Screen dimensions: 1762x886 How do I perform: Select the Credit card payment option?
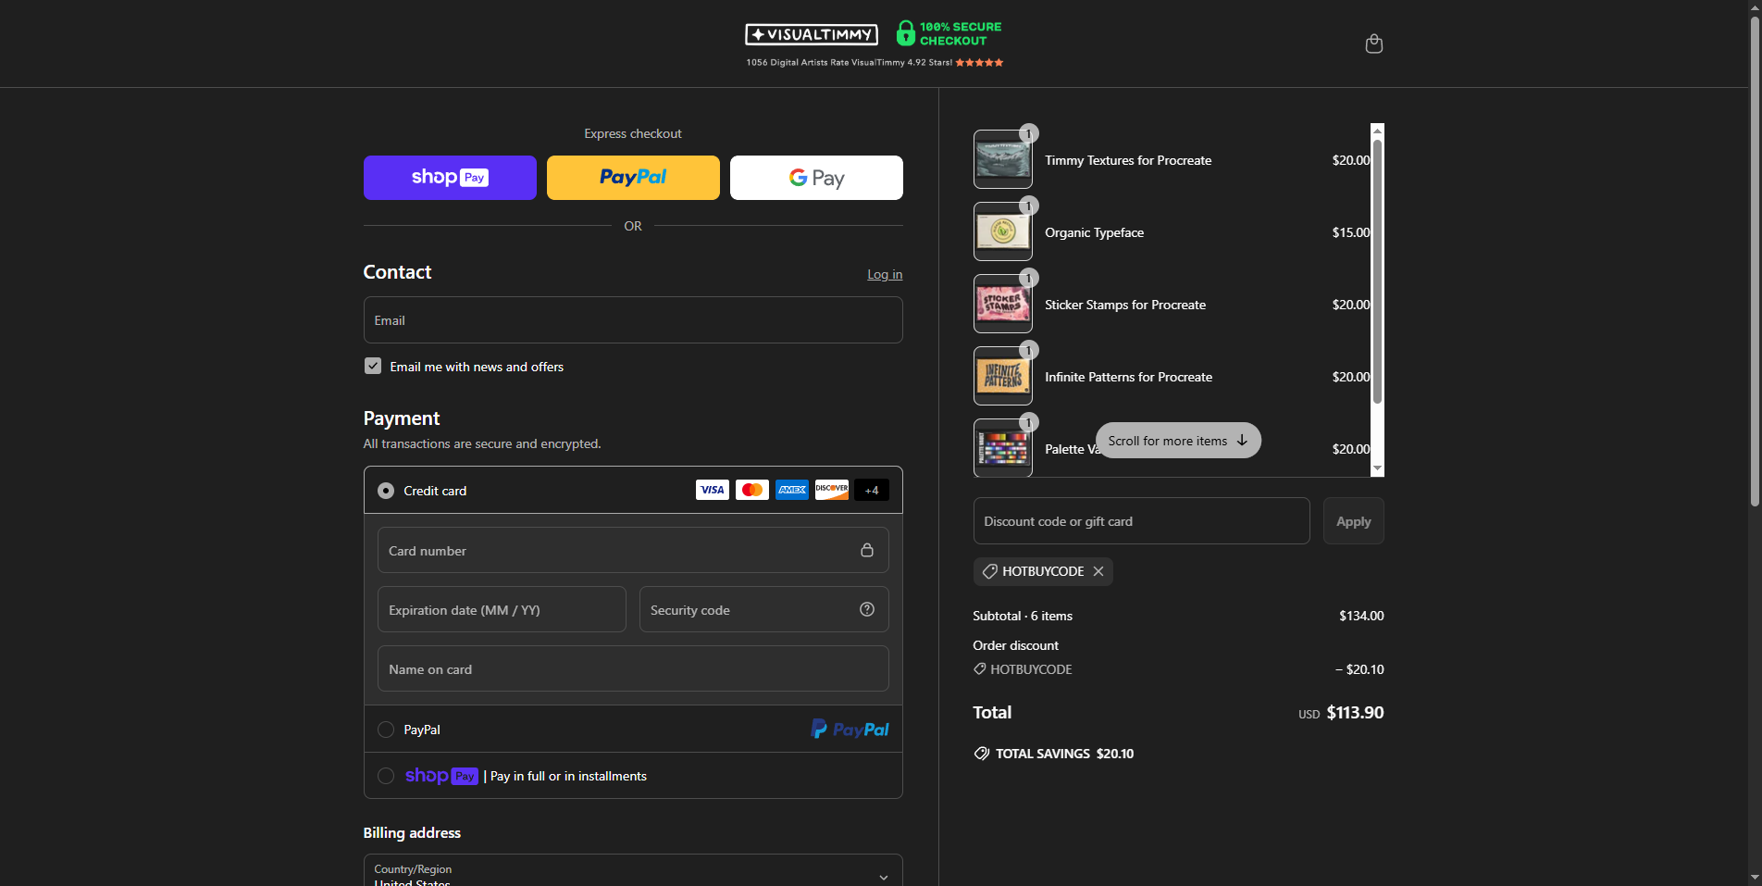[386, 491]
